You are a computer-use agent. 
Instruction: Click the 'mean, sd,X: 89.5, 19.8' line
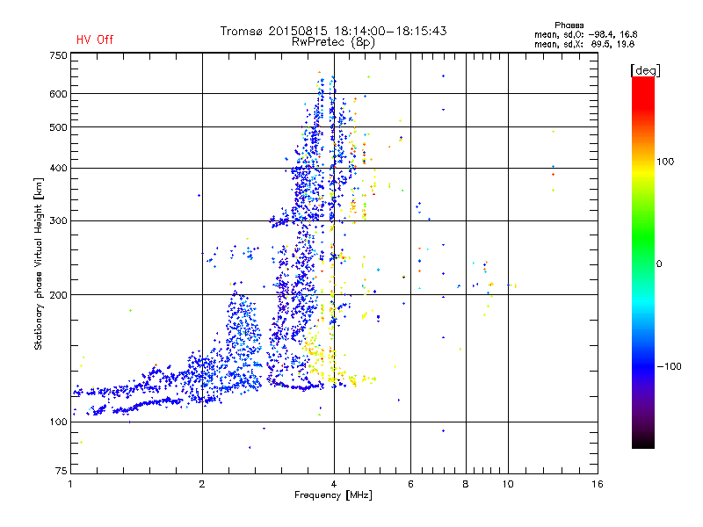[x=584, y=45]
